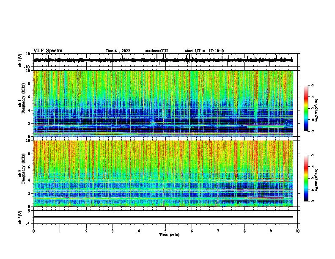Click the "-3" label on ch.2 colorbar
Viewport: 335px width, 259px height.
312,155
